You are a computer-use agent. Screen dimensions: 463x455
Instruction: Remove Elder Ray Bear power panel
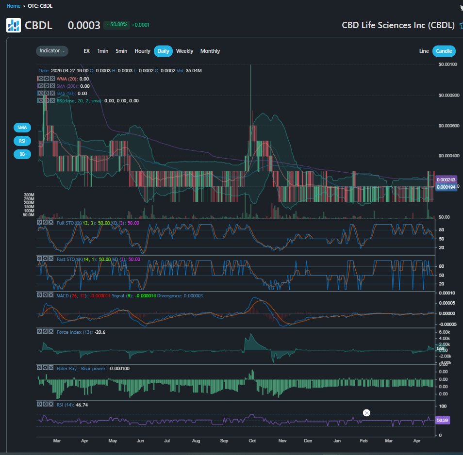tap(51, 368)
